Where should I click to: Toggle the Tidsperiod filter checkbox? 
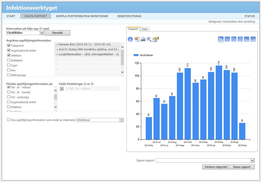pyautogui.click(x=9, y=45)
